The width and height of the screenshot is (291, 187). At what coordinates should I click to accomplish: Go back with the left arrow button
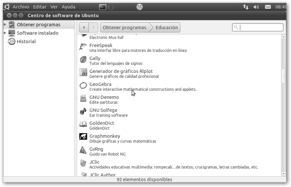click(x=84, y=28)
